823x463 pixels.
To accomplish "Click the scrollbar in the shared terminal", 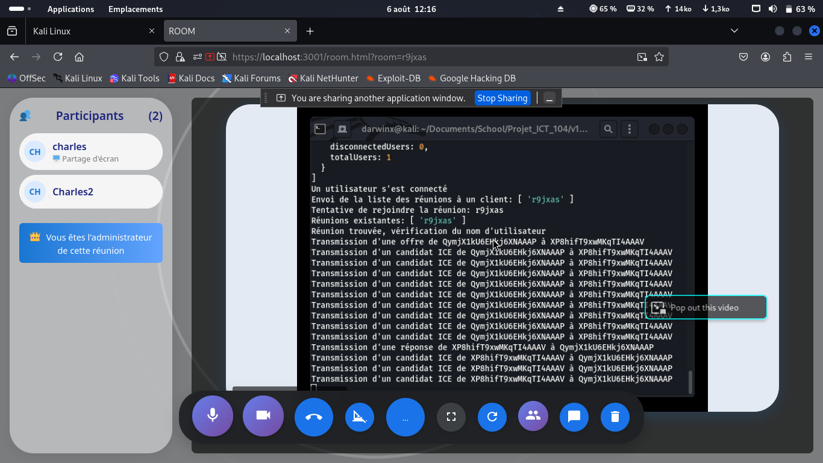I will (690, 382).
